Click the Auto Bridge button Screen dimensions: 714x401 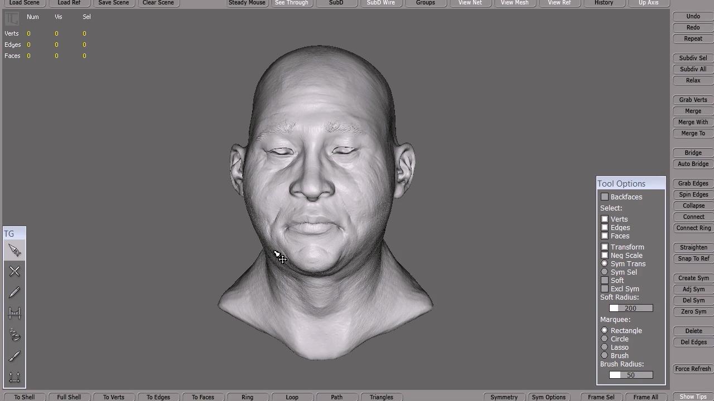pos(693,164)
